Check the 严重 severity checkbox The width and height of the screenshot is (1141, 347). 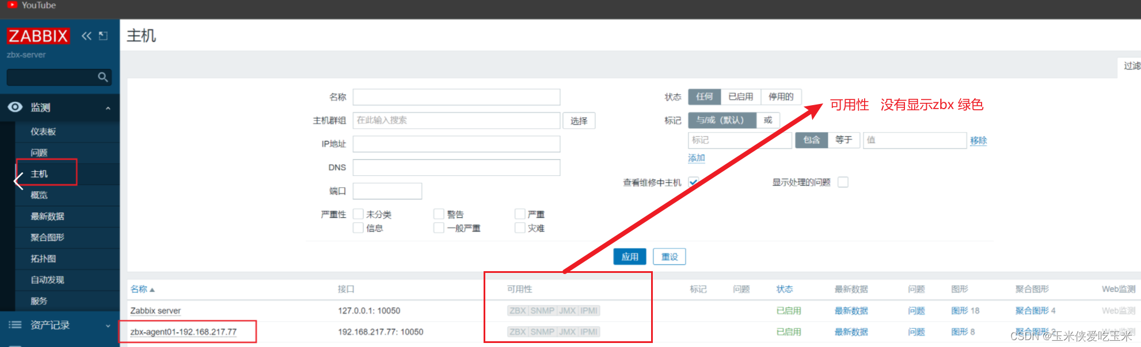tap(520, 214)
